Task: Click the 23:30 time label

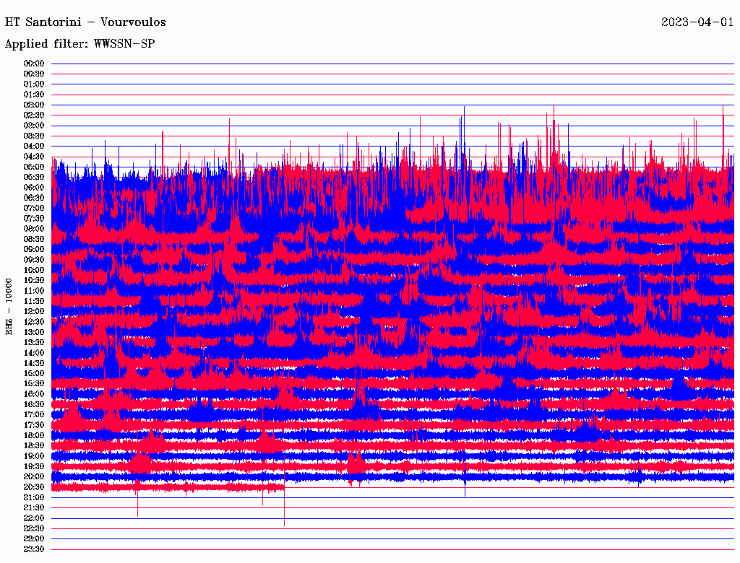Action: (34, 549)
